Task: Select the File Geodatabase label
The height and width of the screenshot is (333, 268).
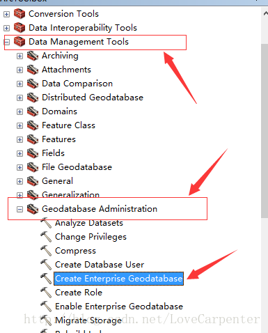Action: pos(77,167)
